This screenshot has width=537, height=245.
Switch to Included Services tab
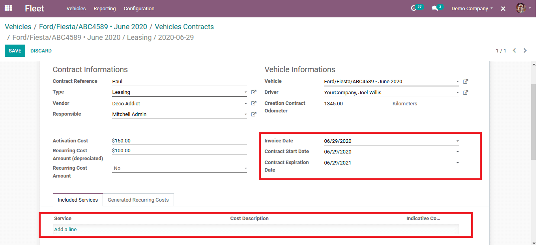pos(78,200)
